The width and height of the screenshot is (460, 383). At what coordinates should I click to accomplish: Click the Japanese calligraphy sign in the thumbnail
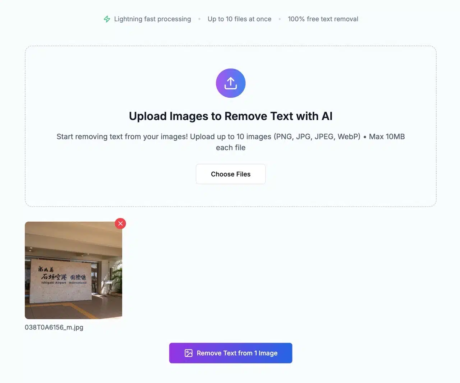(x=63, y=275)
